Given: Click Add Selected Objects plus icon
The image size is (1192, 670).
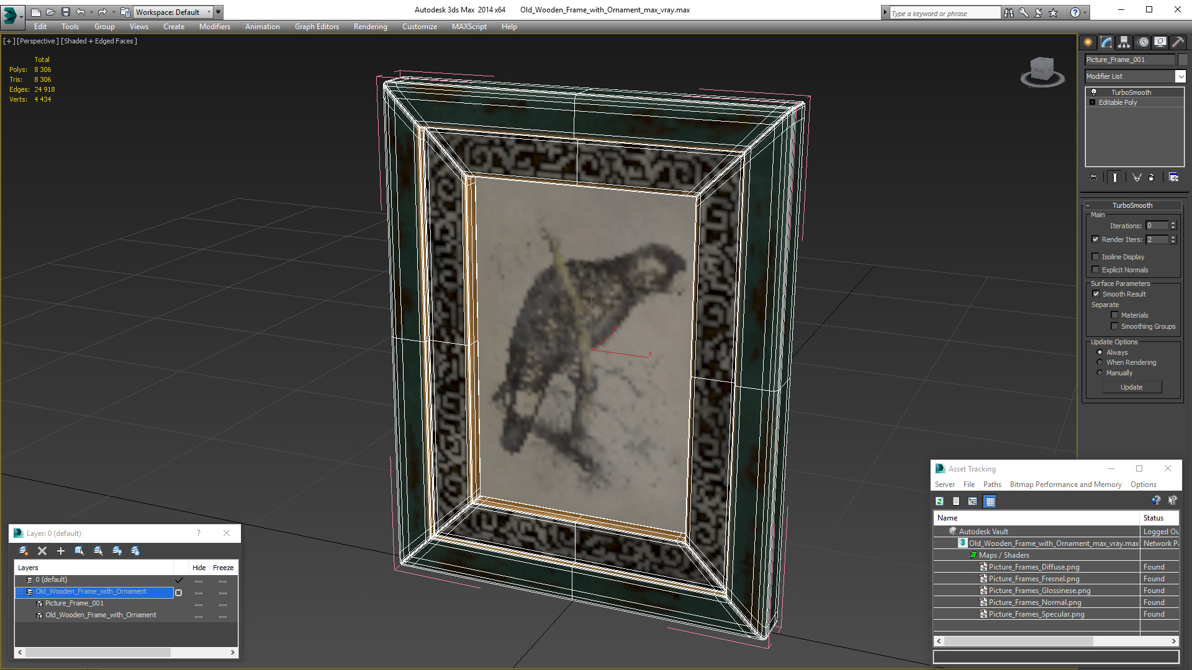Looking at the screenshot, I should 61,551.
